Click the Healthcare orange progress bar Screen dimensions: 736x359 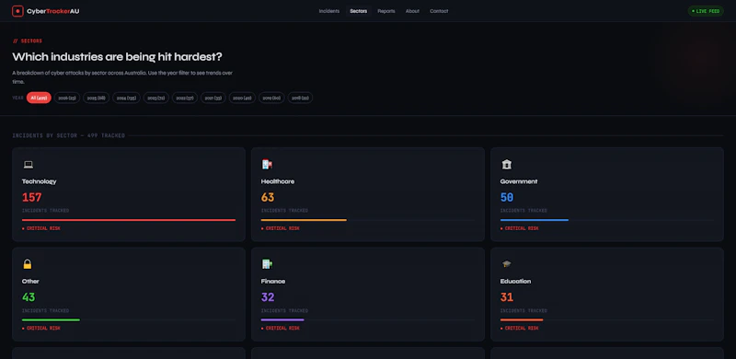[x=304, y=220]
